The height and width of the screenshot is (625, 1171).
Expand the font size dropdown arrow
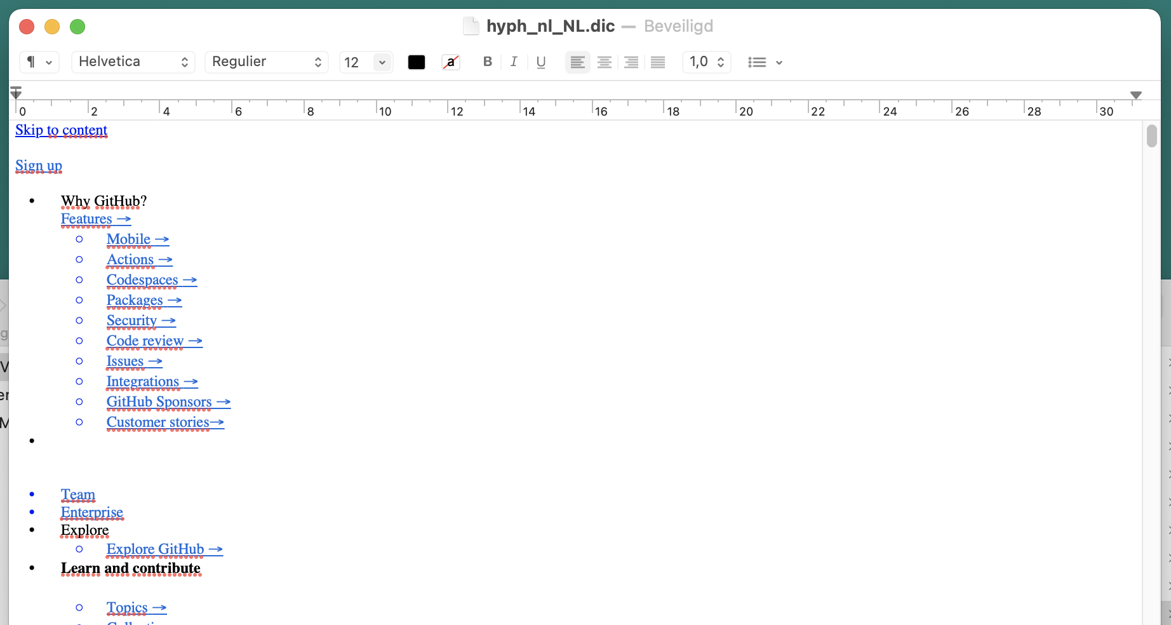tap(383, 62)
